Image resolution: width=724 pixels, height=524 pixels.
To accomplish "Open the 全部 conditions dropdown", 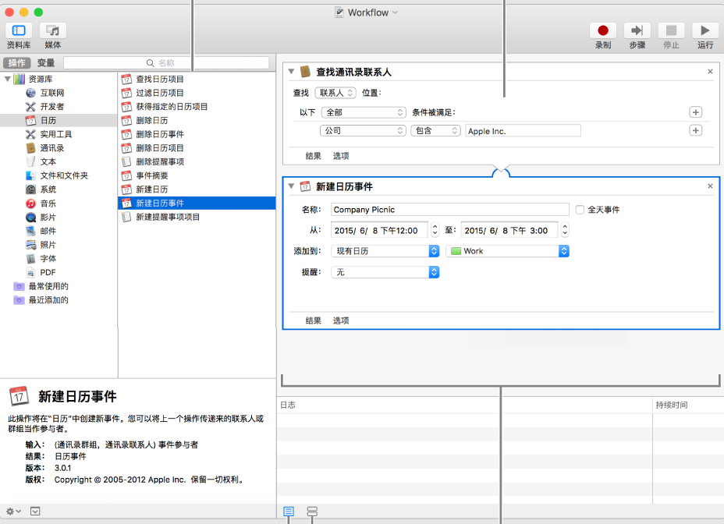I will 363,112.
